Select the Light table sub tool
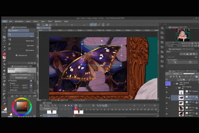The image size is (199, 133). point(21,44)
